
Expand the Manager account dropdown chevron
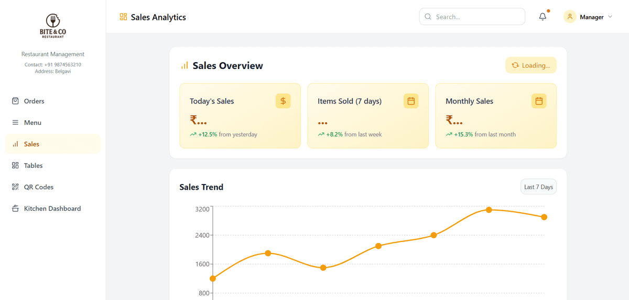pyautogui.click(x=610, y=17)
